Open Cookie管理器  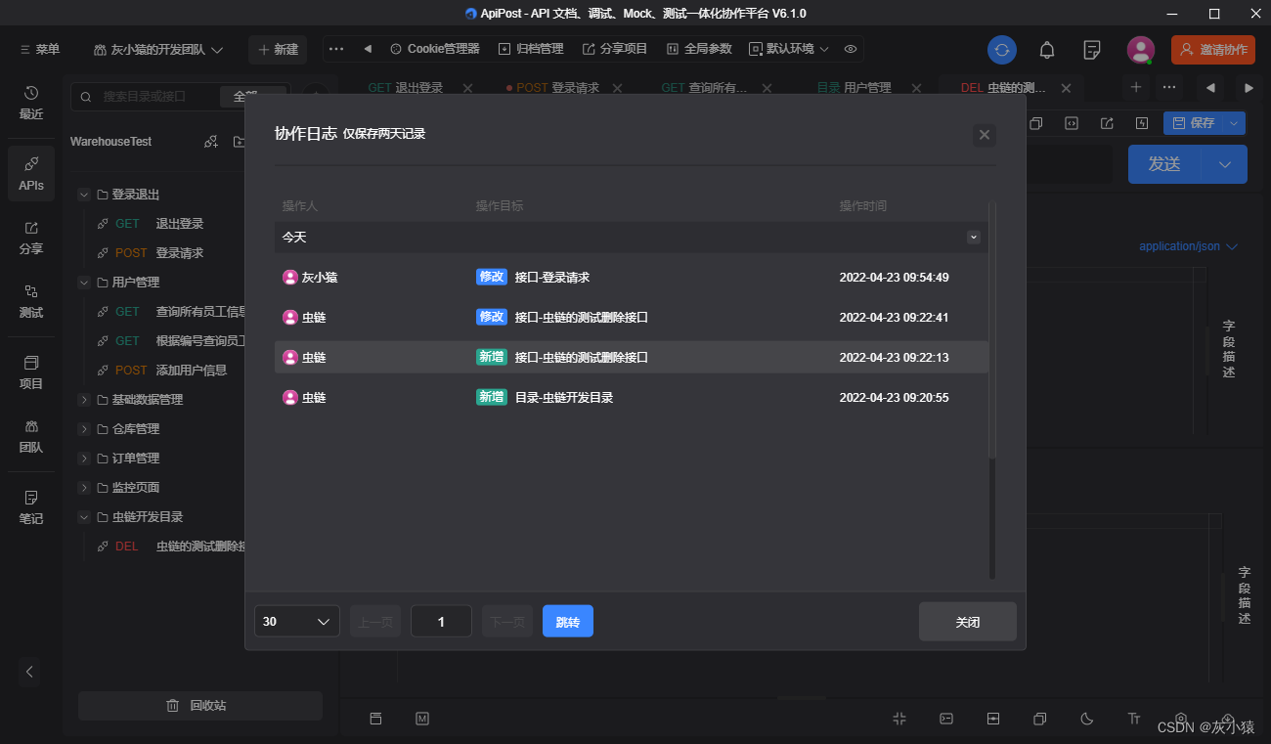[435, 49]
